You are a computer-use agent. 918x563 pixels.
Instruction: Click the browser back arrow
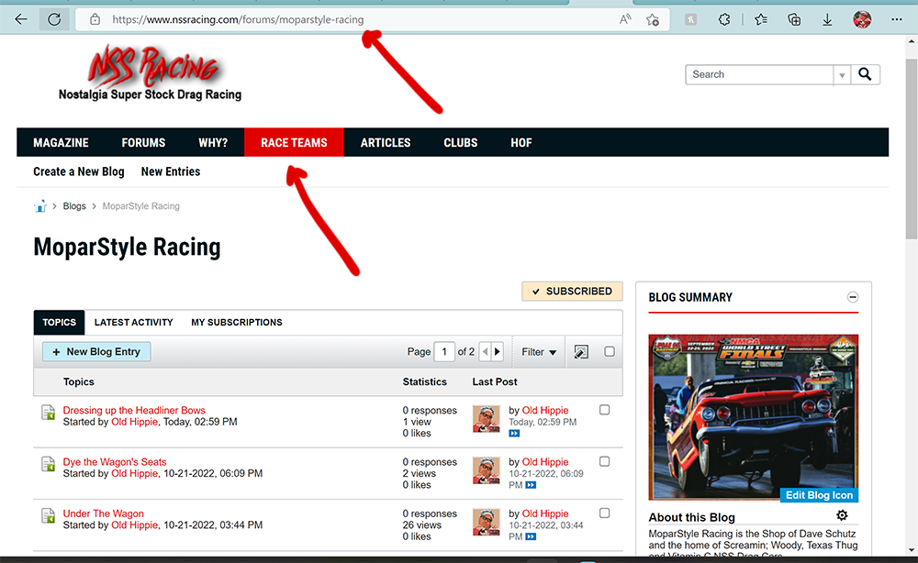pos(21,19)
